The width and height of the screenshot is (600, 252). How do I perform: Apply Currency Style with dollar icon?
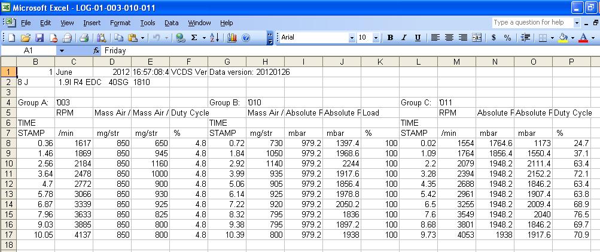[x=494, y=38]
